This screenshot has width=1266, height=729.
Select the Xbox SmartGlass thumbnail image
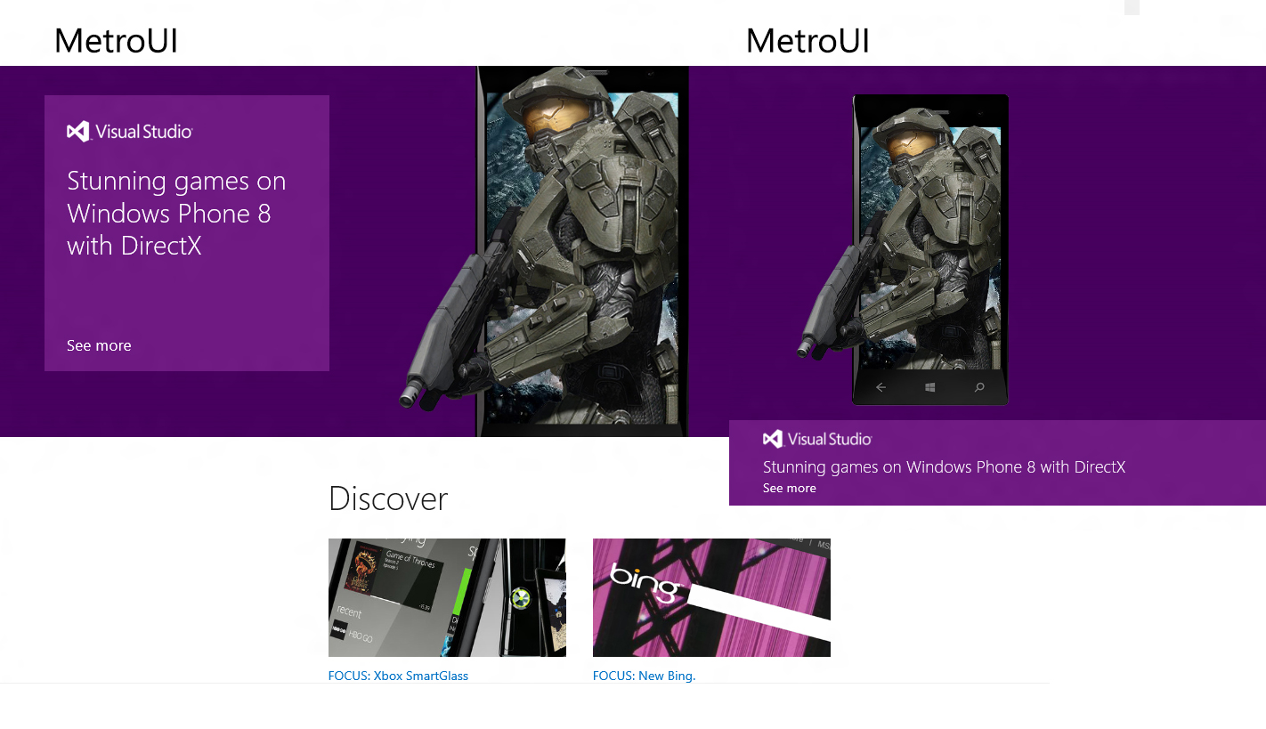(x=447, y=597)
